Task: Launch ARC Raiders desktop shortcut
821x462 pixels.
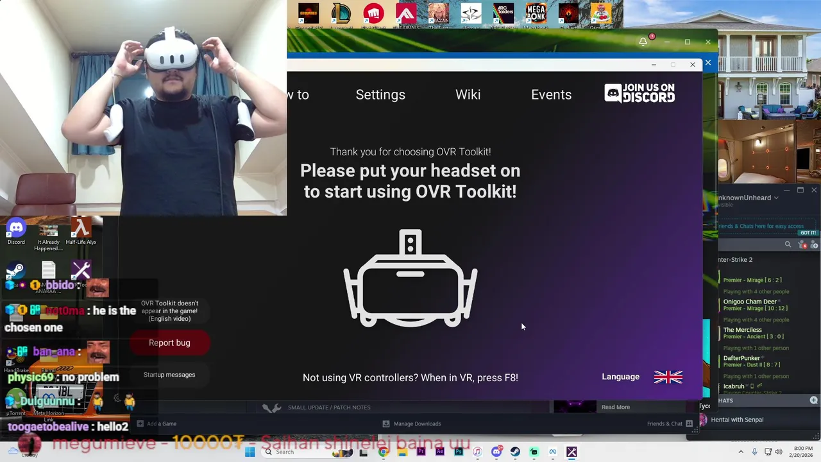Action: click(x=504, y=15)
